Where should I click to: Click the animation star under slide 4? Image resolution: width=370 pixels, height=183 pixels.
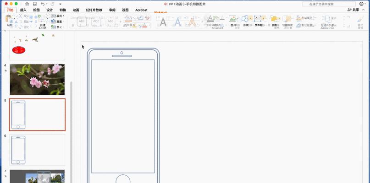[6, 70]
